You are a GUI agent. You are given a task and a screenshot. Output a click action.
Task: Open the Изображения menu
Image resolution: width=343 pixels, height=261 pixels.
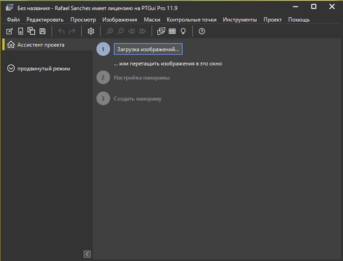pos(120,20)
